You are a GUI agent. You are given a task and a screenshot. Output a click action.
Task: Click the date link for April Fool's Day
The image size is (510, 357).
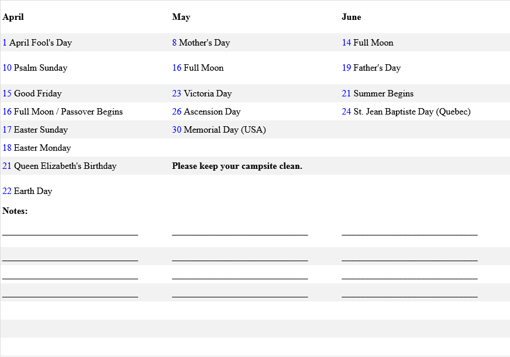pos(5,43)
